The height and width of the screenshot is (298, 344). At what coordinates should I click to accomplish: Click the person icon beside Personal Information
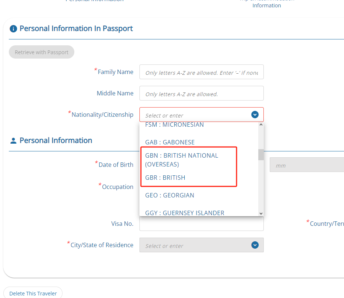click(13, 141)
